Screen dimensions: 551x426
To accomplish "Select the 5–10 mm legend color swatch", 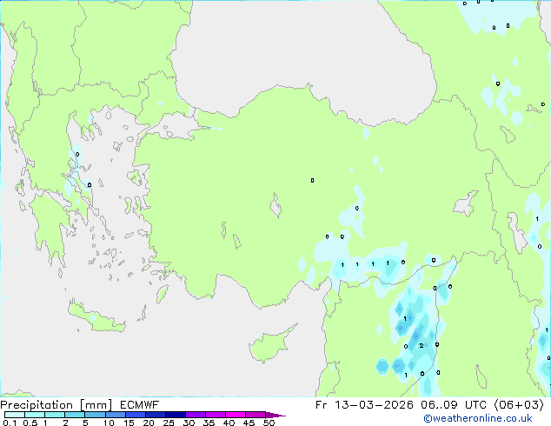I will click(95, 415).
